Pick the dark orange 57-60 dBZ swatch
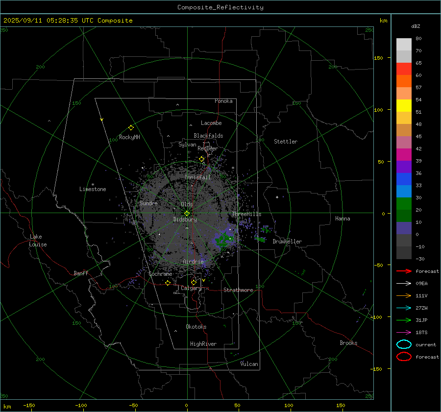This screenshot has width=441, height=412. [404, 81]
